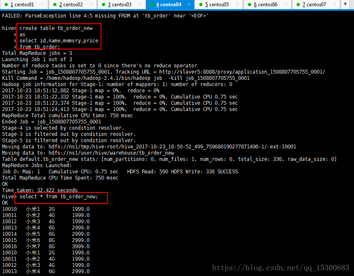Click the 10015 小米6 result row
The width and height of the screenshot is (354, 276).
pos(46,240)
